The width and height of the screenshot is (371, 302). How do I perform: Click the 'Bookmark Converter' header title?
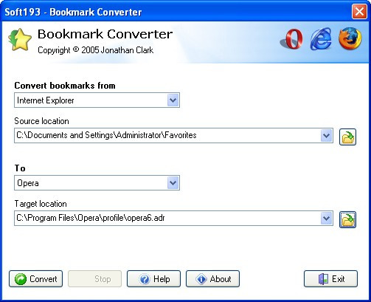(105, 34)
